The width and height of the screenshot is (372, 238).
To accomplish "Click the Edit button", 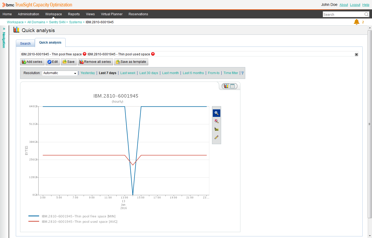I will 53,62.
